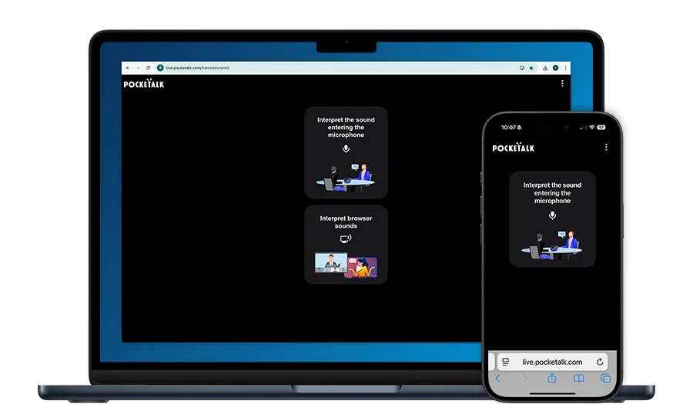Click the browser back arrow on laptop
The image size is (693, 404).
pos(128,68)
